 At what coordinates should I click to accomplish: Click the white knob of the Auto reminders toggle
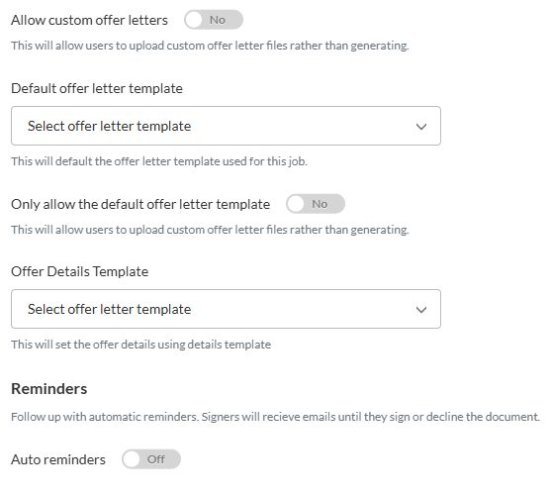(x=132, y=459)
